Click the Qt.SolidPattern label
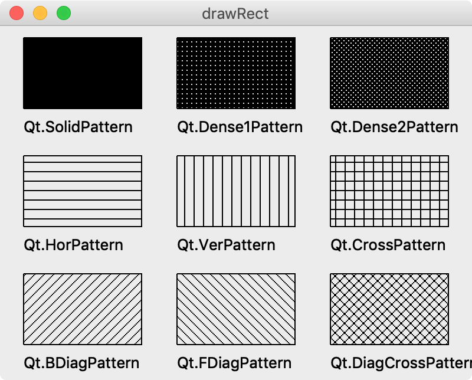 pos(78,127)
